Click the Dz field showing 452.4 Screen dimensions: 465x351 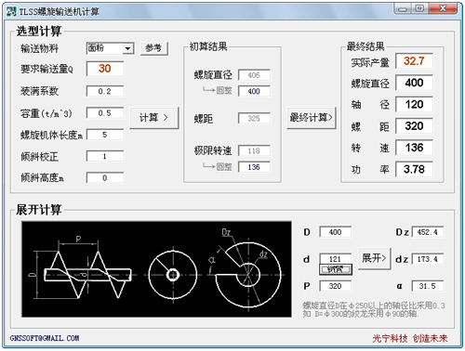point(428,232)
